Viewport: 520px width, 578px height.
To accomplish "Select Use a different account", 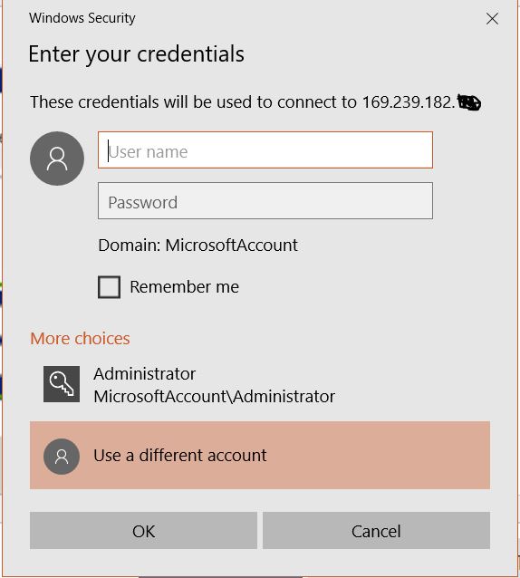I will pos(260,456).
